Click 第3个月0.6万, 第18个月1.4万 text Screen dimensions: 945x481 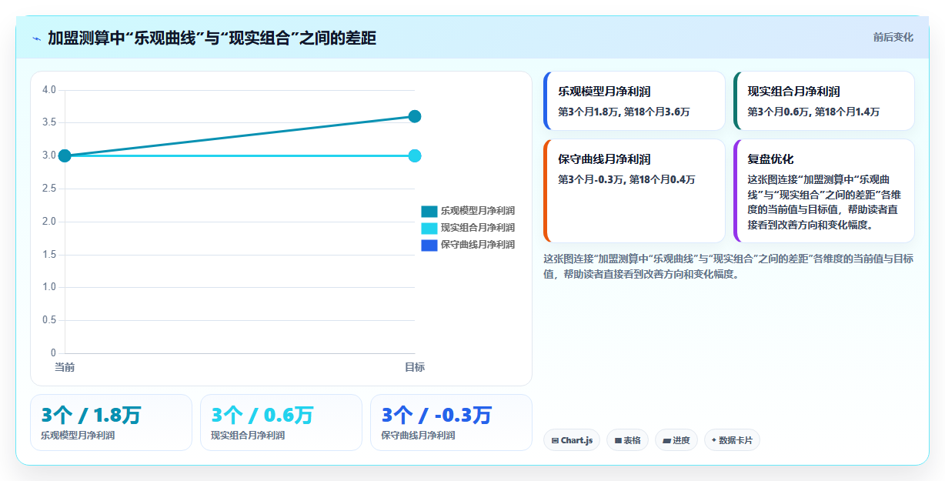pyautogui.click(x=813, y=112)
